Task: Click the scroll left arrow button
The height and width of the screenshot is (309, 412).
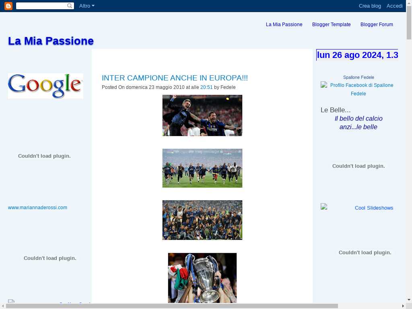Action: coord(3,306)
